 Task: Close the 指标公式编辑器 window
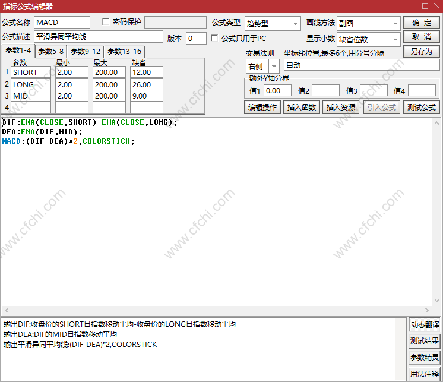[x=437, y=6]
